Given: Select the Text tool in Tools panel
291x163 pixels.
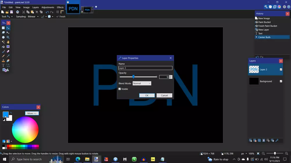Looking at the screenshot, I should click(3, 65).
